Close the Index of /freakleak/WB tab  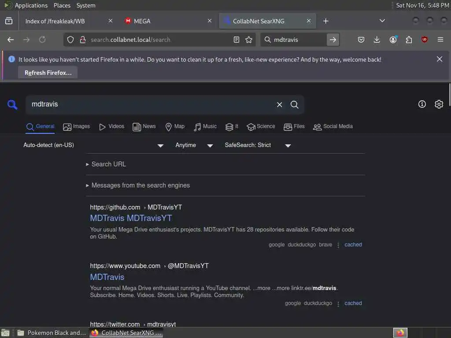pos(111,21)
